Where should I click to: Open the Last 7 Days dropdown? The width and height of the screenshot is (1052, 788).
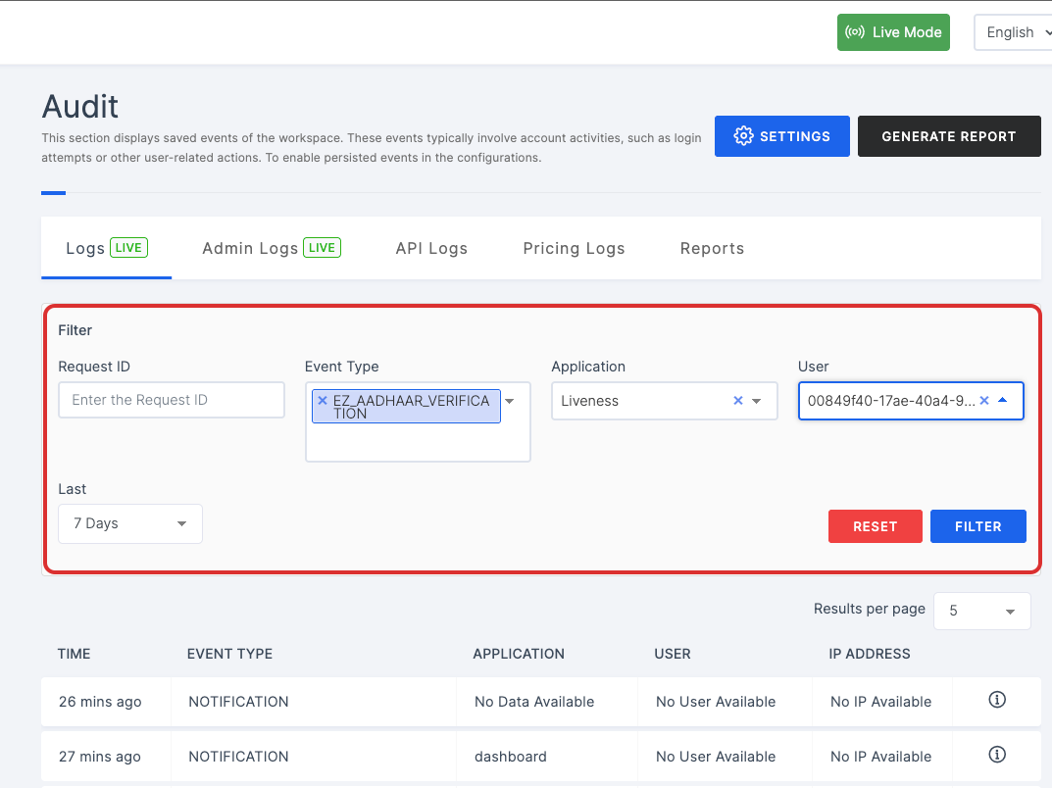point(130,523)
